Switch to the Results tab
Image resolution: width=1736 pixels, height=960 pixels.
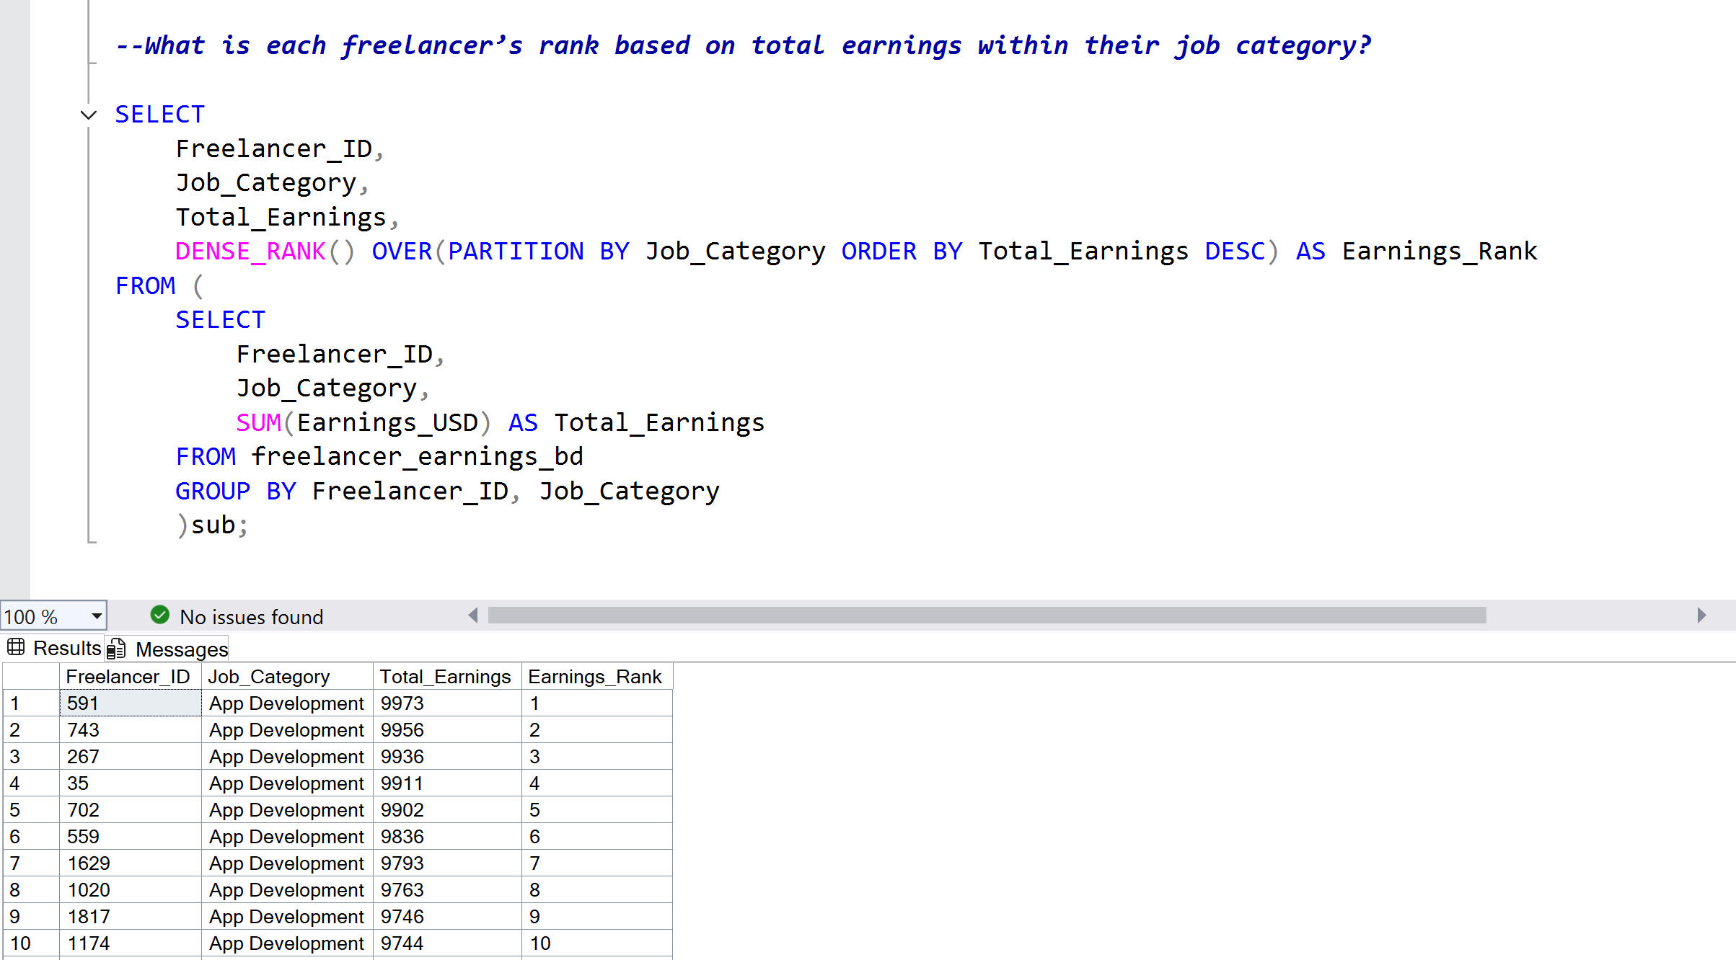pyautogui.click(x=66, y=648)
